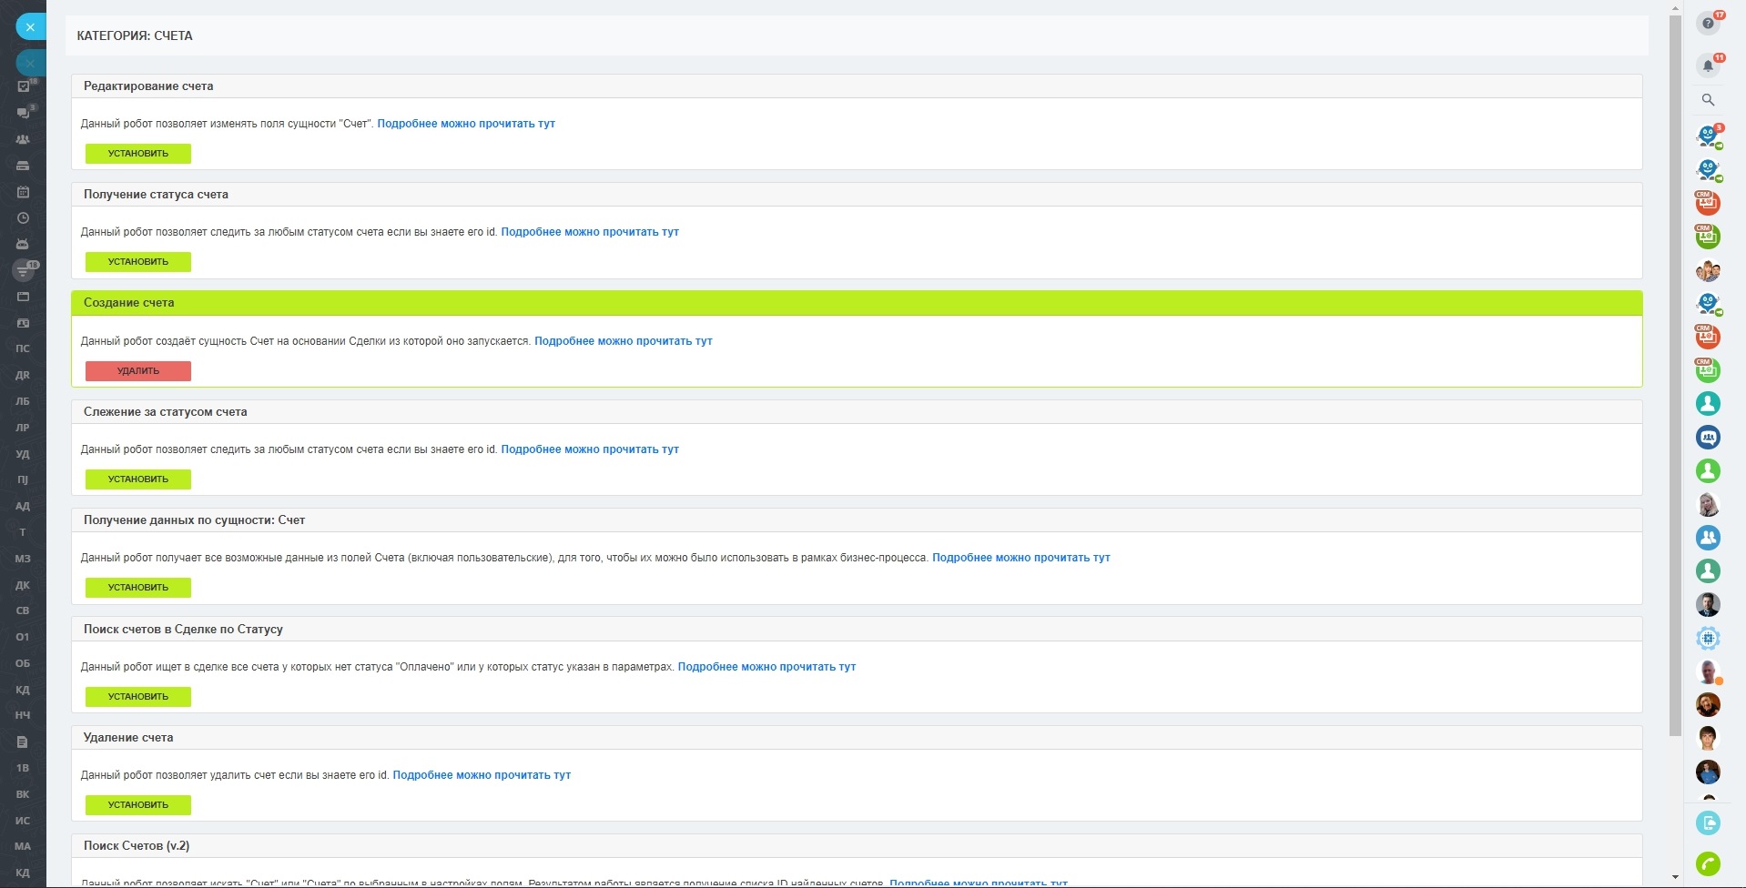Open the МЗ item in left sidebar

coord(23,559)
